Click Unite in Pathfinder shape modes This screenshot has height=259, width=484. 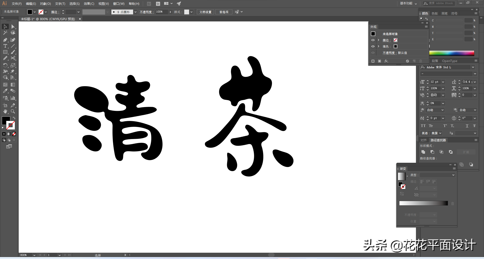(x=423, y=152)
